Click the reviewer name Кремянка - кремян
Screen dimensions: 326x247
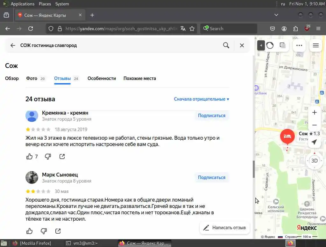coord(65,113)
